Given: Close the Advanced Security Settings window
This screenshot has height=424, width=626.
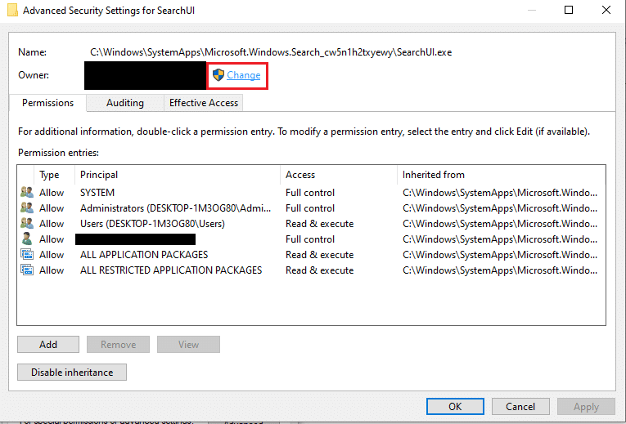Looking at the screenshot, I should point(606,10).
